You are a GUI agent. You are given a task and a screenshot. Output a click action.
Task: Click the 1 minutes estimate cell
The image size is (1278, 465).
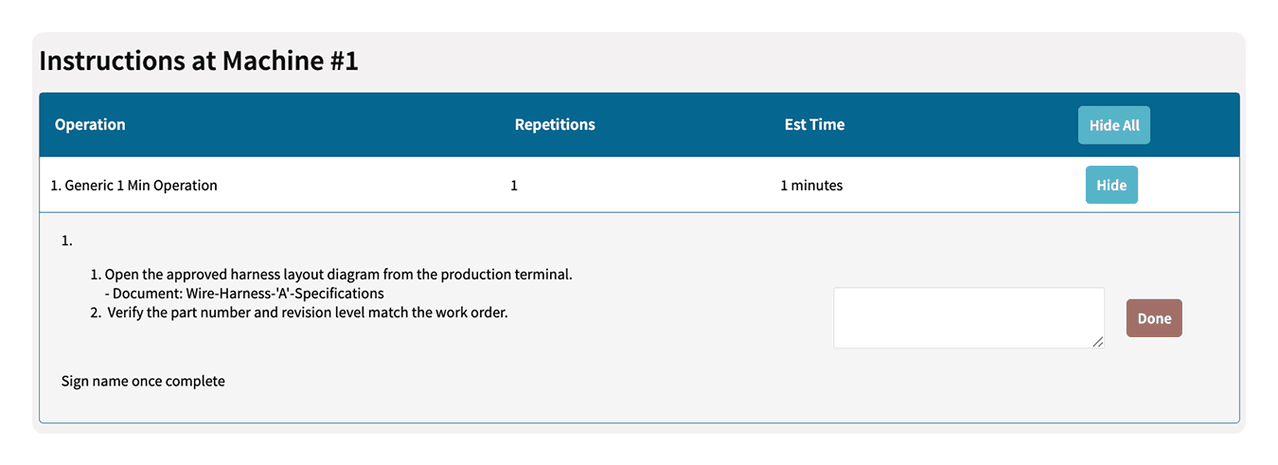click(x=811, y=186)
